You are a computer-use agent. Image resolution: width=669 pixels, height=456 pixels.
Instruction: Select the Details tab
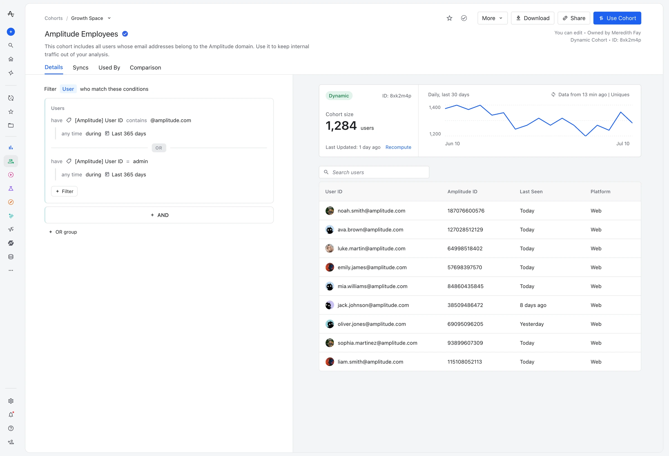click(54, 67)
